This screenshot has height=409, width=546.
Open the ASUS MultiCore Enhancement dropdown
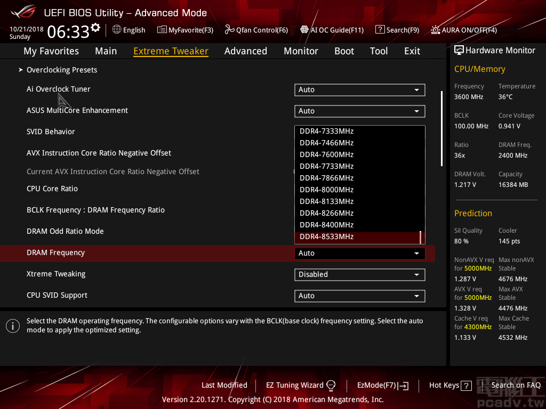(360, 111)
